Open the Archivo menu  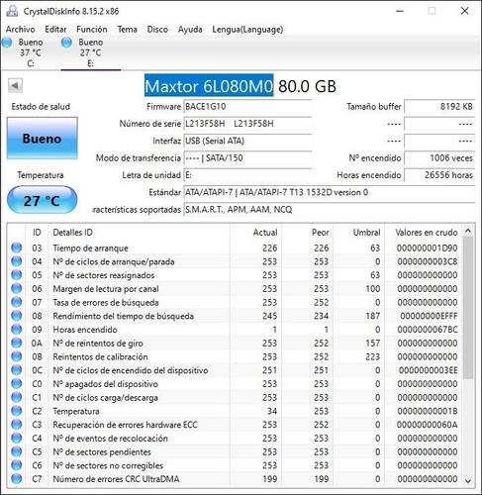click(20, 30)
